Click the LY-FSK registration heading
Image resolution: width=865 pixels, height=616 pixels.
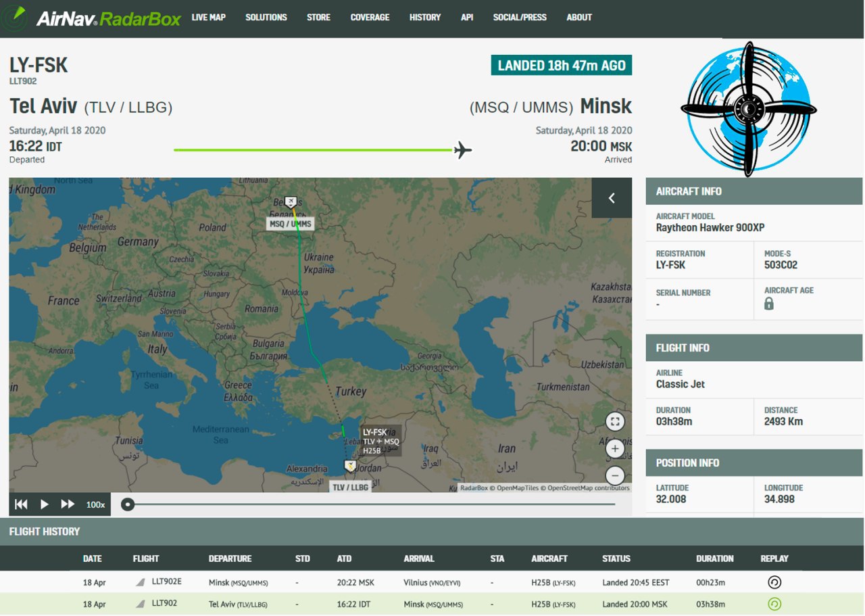pyautogui.click(x=39, y=66)
